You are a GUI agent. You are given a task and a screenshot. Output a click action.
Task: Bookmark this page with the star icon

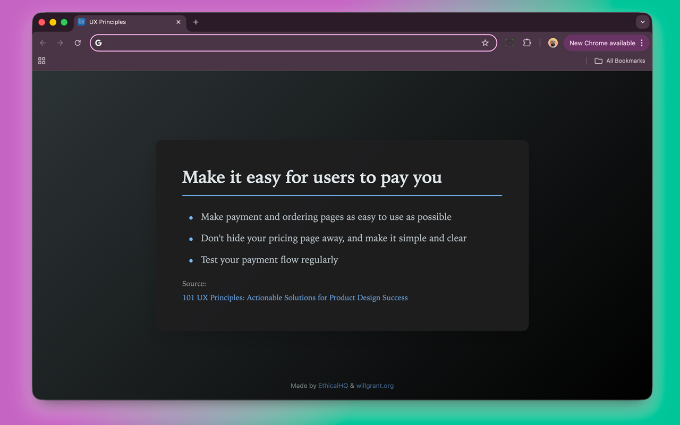pos(485,43)
